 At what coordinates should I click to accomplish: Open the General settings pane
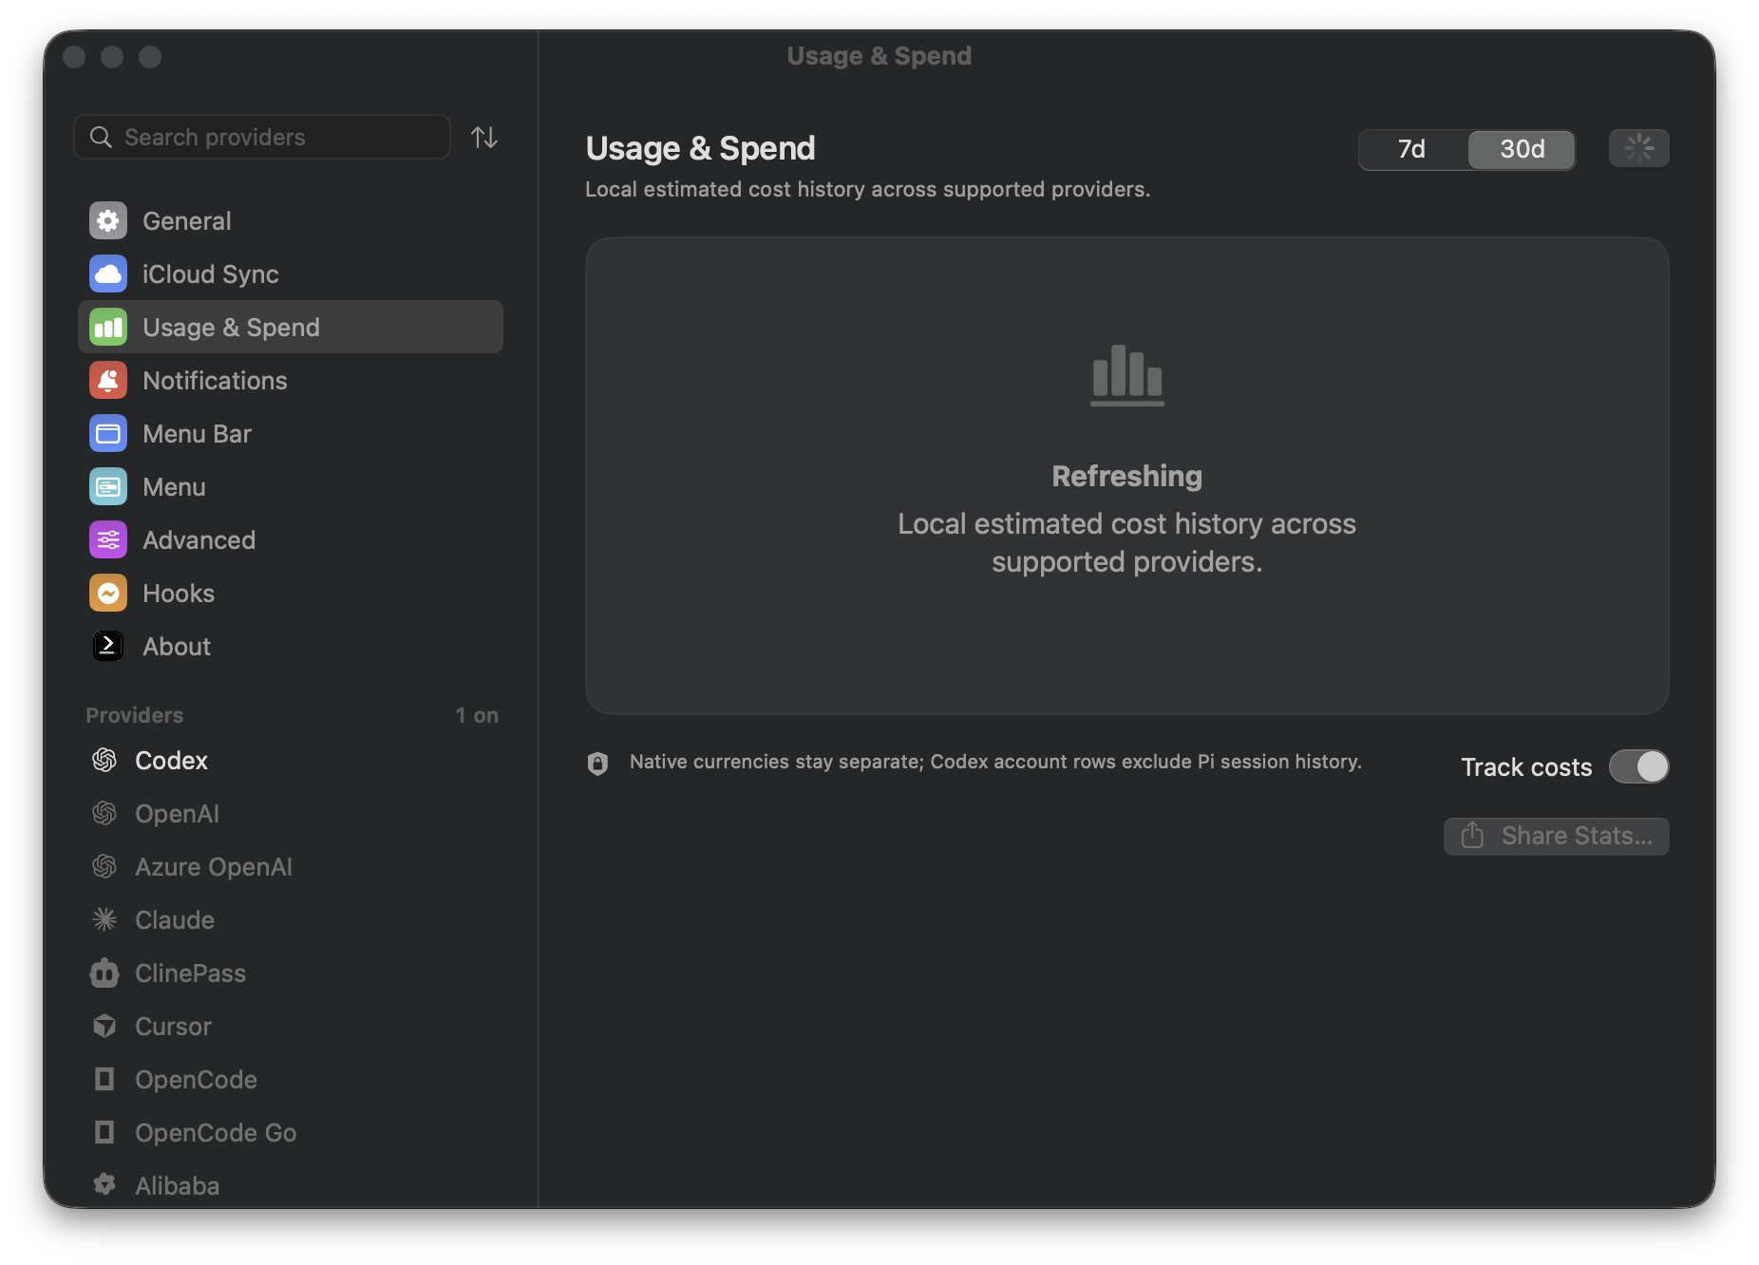[x=291, y=221]
